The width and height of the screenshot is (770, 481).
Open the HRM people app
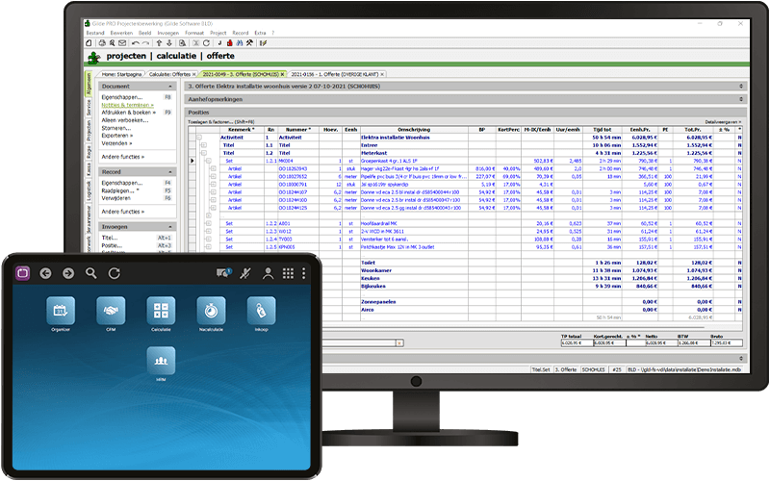(161, 361)
